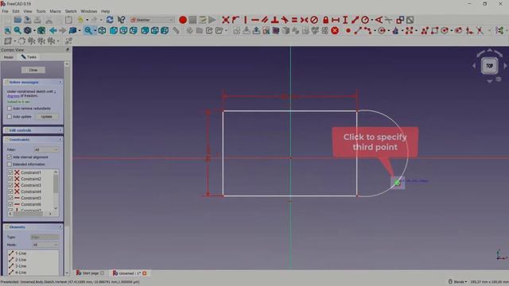This screenshot has height=286, width=509.
Task: Select the diagonal distance constraint tool
Action: tap(355, 20)
